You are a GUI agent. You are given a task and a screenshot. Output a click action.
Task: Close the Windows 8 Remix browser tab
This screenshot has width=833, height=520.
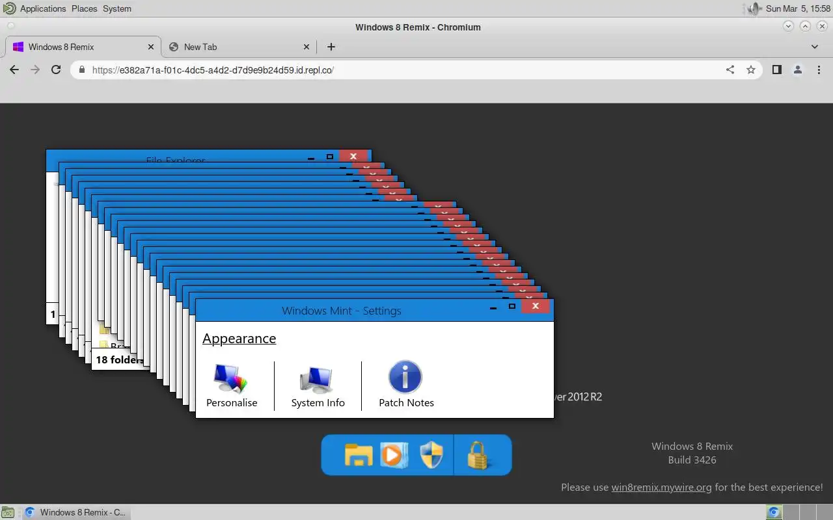click(151, 47)
